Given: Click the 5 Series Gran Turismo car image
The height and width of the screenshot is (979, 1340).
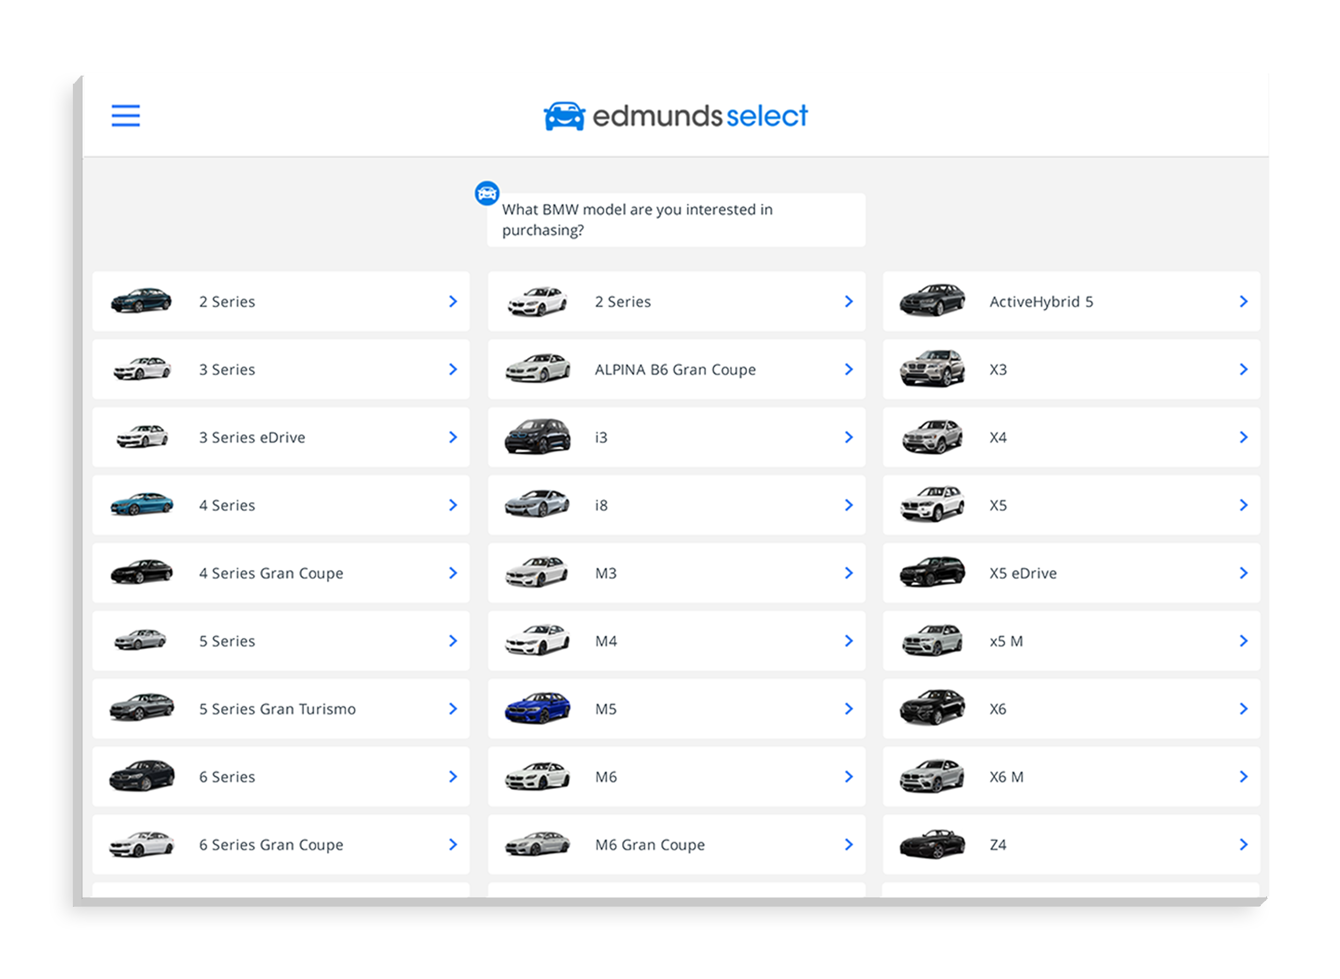Looking at the screenshot, I should [142, 708].
